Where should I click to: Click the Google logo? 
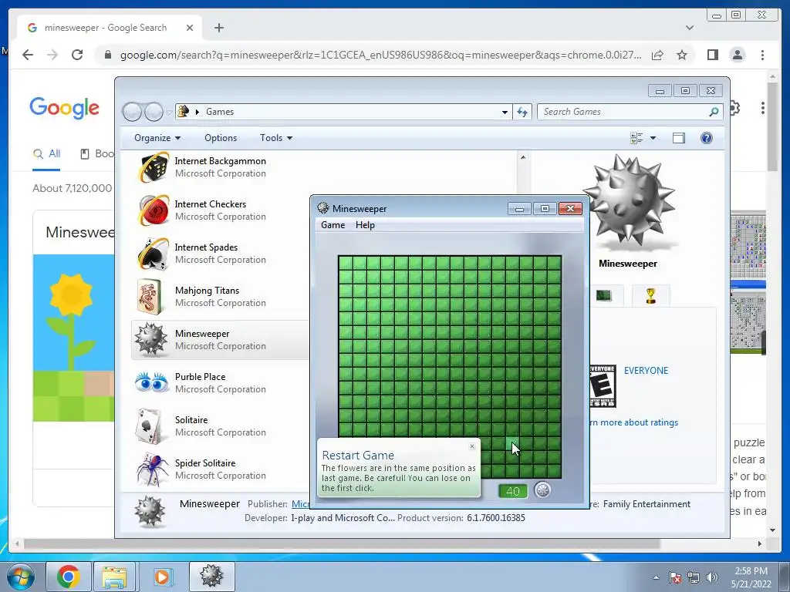(65, 108)
